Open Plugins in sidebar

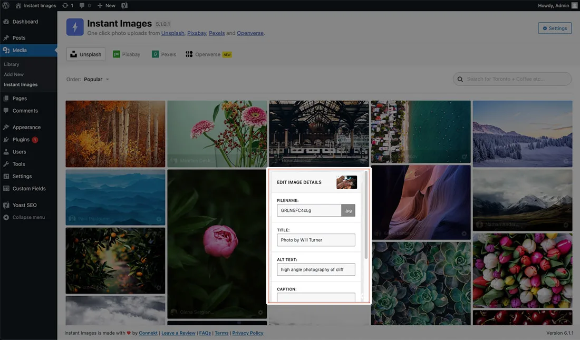click(x=28, y=140)
